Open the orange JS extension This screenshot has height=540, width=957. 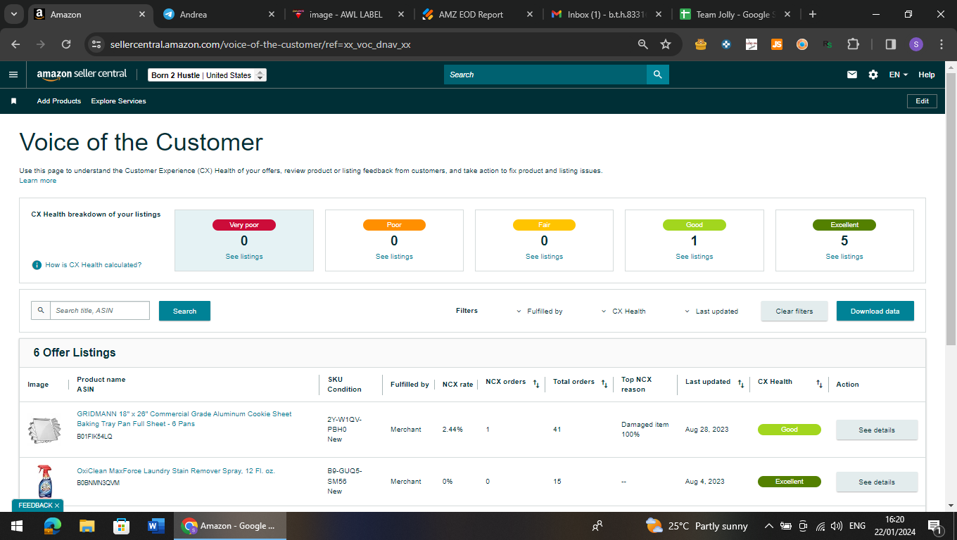pyautogui.click(x=777, y=44)
